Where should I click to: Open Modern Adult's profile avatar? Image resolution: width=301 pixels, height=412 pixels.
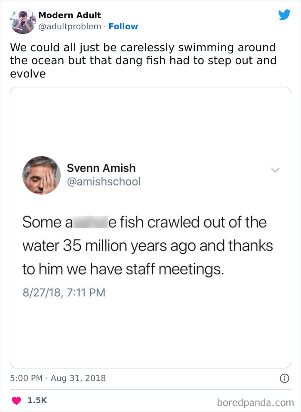22,21
